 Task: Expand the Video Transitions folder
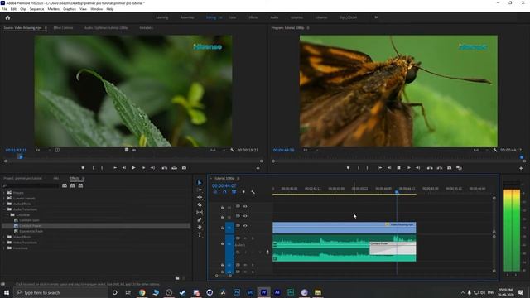(x=4, y=243)
